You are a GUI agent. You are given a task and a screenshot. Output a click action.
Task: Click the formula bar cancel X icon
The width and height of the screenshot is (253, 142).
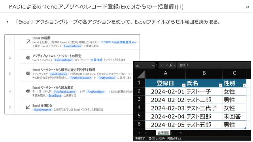pyautogui.click(x=161, y=65)
